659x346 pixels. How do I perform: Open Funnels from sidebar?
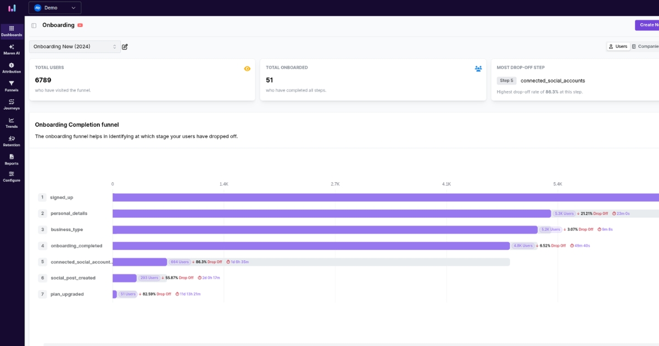click(12, 86)
